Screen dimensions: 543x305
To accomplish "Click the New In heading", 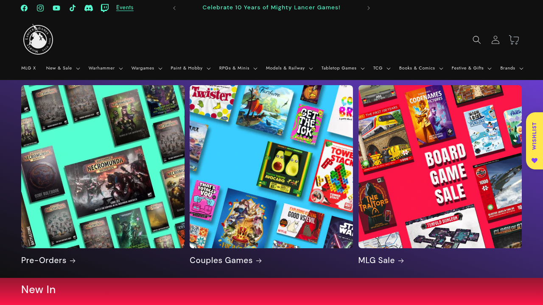I will (x=38, y=290).
